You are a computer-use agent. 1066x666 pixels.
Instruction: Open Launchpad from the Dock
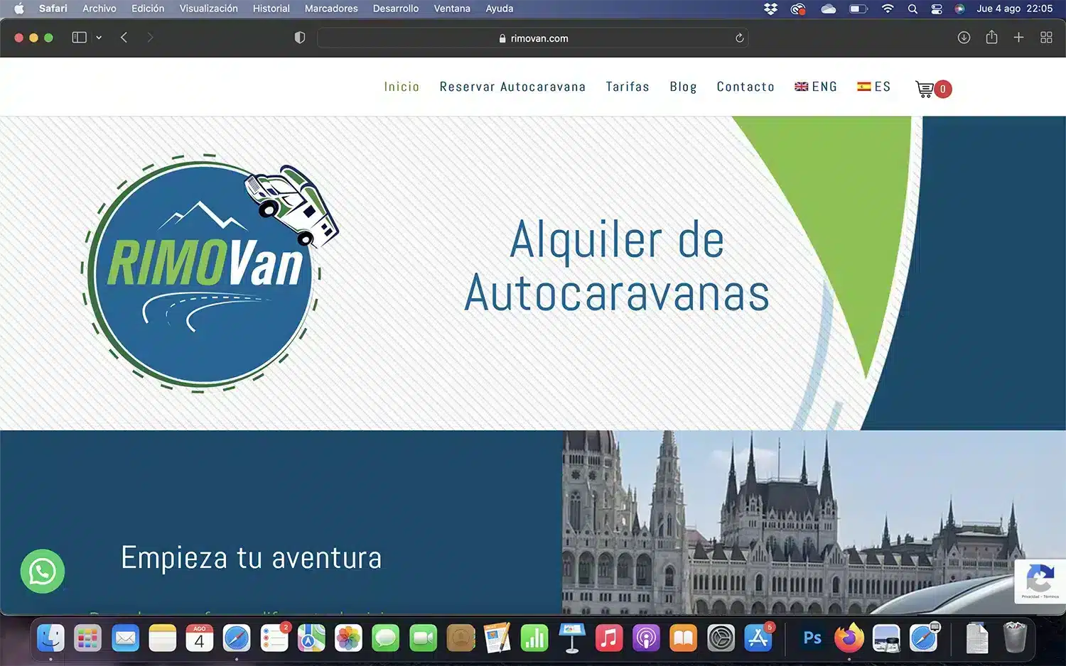click(x=88, y=638)
